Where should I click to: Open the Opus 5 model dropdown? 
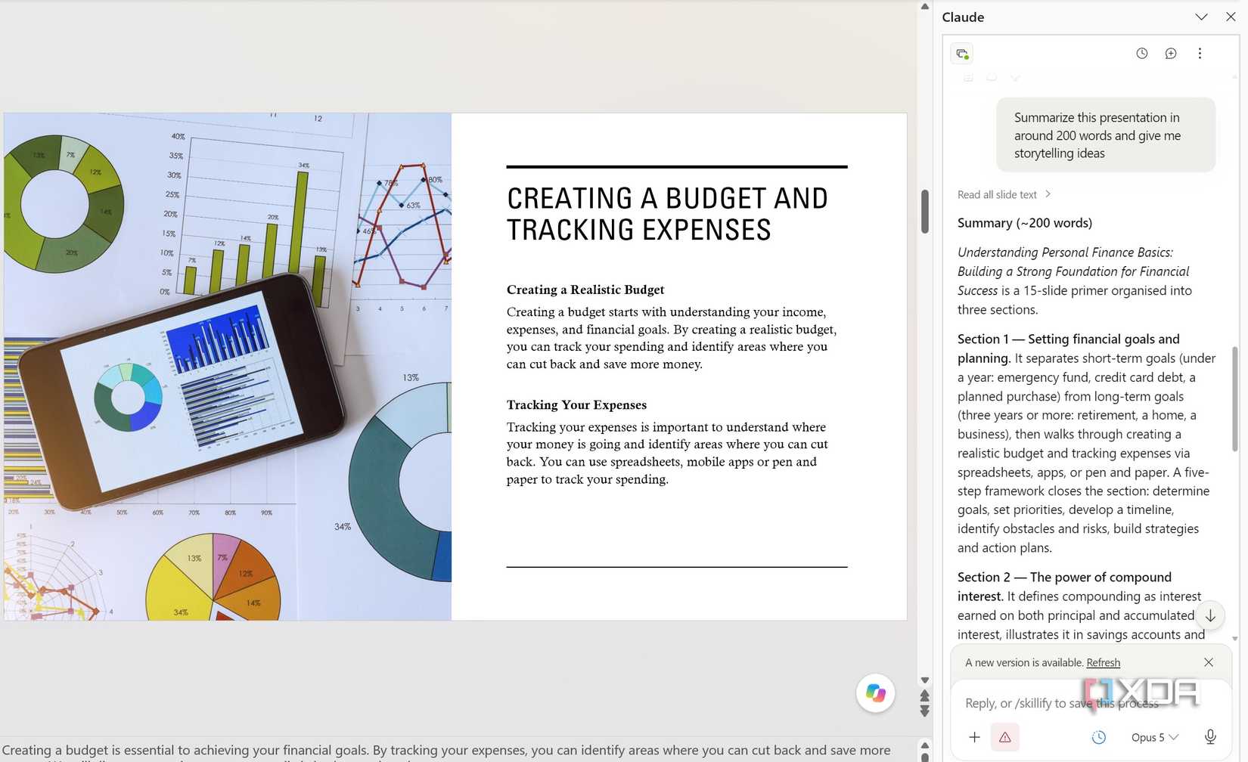[x=1154, y=737]
